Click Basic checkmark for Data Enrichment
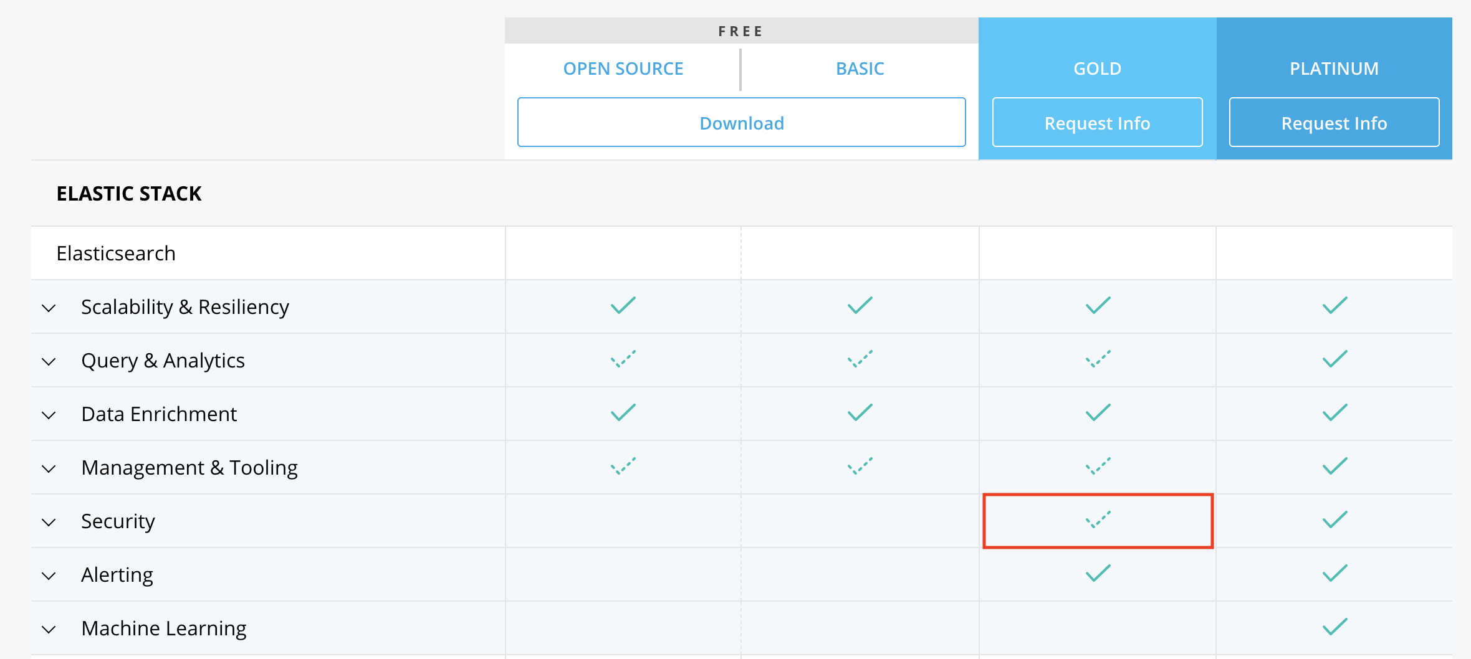Image resolution: width=1471 pixels, height=659 pixels. pos(860,412)
